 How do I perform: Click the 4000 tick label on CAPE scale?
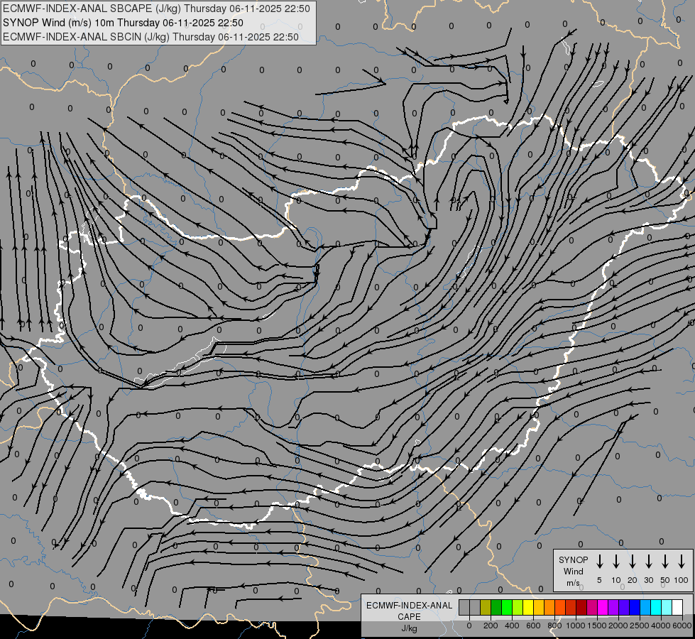(x=660, y=626)
